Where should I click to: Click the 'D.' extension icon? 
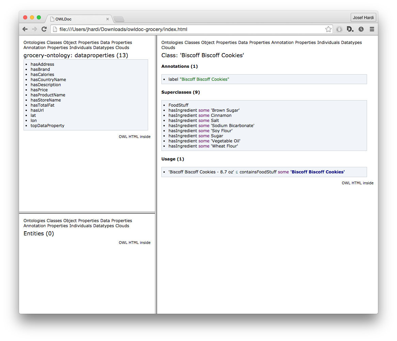pyautogui.click(x=350, y=29)
